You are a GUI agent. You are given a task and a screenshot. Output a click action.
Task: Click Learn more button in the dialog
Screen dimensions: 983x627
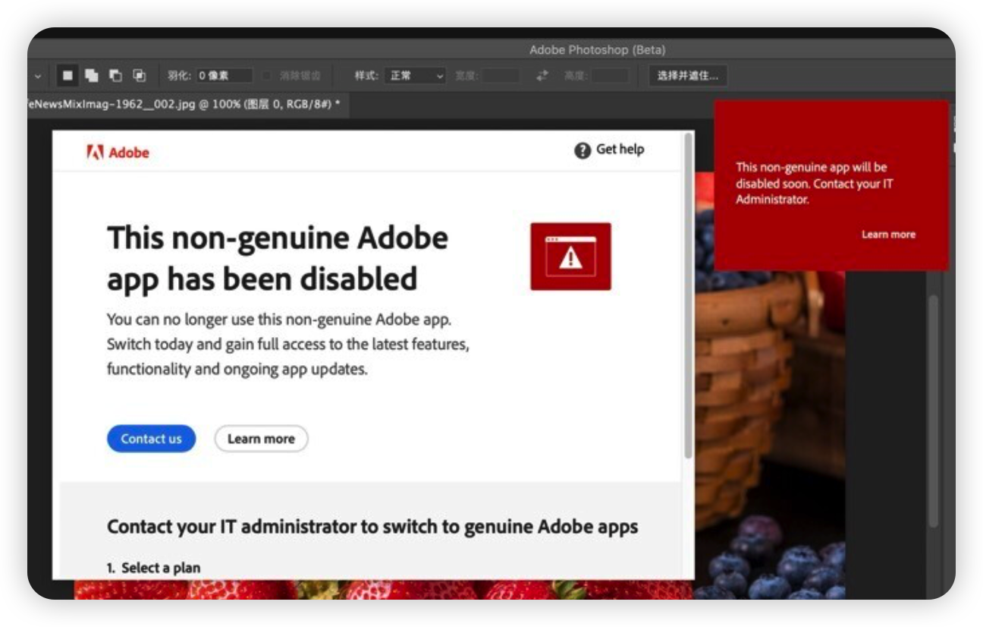(261, 439)
